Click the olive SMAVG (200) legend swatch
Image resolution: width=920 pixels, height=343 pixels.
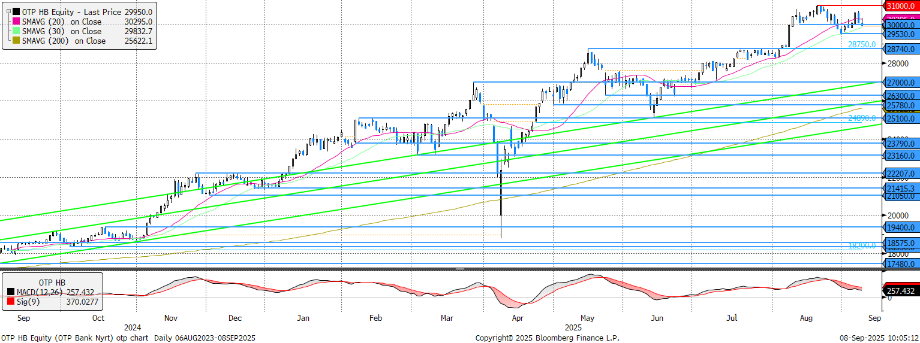click(x=16, y=41)
